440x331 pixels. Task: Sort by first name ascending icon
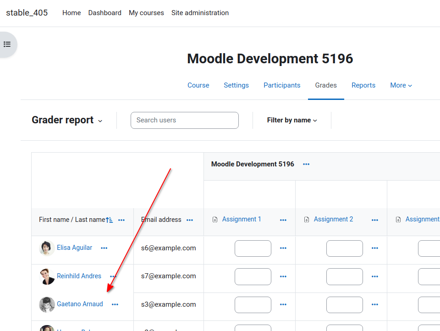pyautogui.click(x=109, y=220)
